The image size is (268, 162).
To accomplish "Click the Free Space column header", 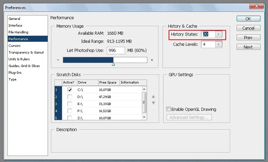I will point(109,83).
